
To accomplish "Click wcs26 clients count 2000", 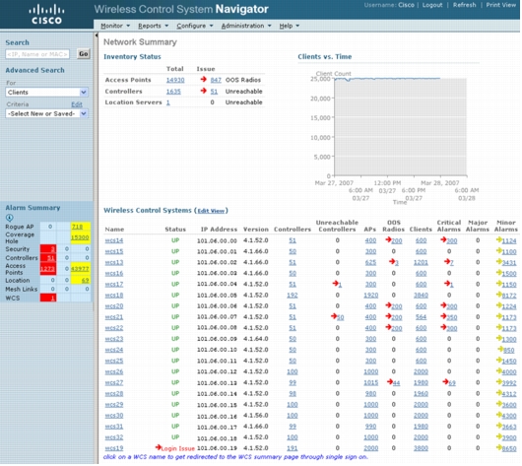I will click(x=421, y=372).
